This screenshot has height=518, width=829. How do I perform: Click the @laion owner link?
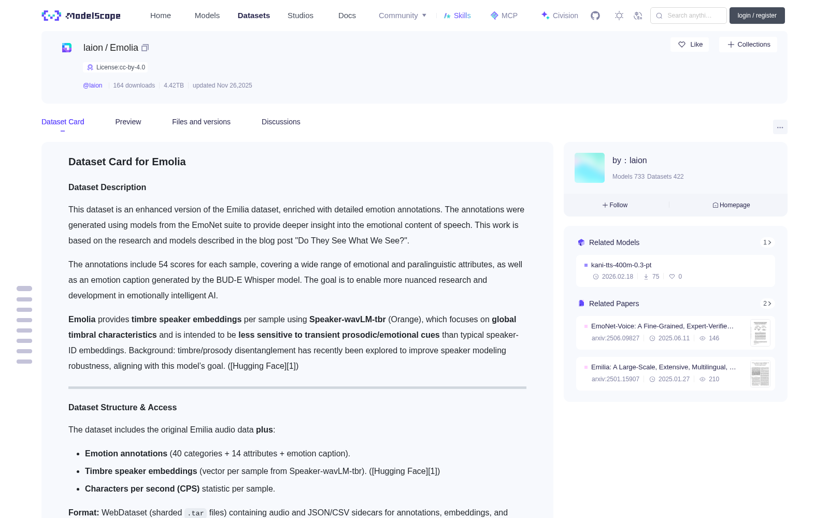93,85
